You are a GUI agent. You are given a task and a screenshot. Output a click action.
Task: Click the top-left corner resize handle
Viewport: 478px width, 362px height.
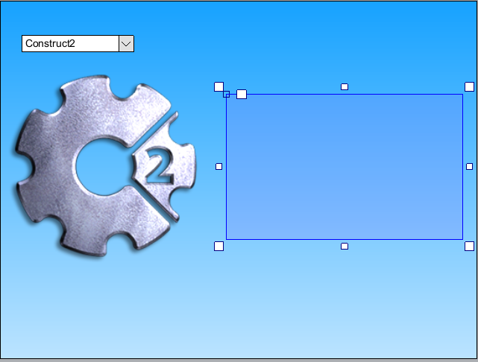pos(219,86)
